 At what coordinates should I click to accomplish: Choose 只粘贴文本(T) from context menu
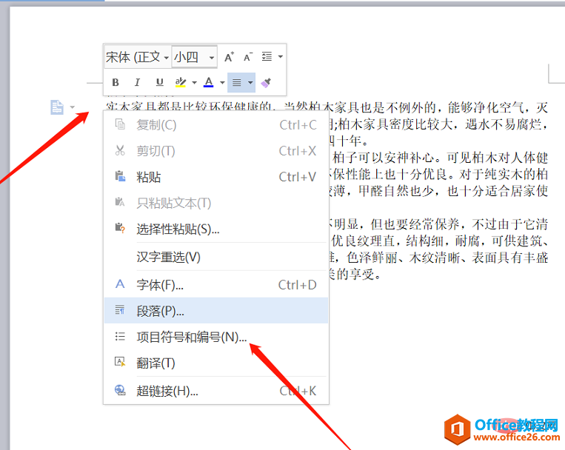215,203
